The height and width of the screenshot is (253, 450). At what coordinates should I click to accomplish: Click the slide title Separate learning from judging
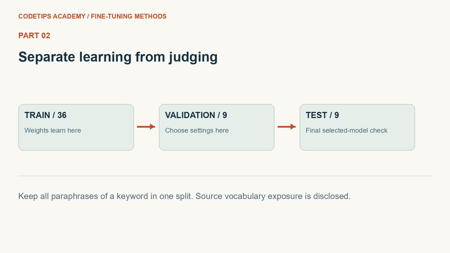pos(118,57)
